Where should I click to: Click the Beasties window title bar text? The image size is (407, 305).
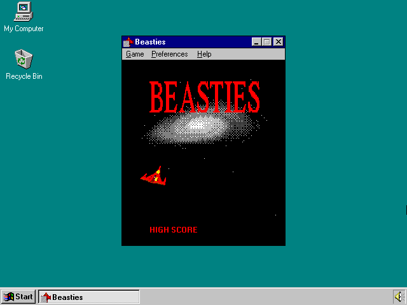150,42
